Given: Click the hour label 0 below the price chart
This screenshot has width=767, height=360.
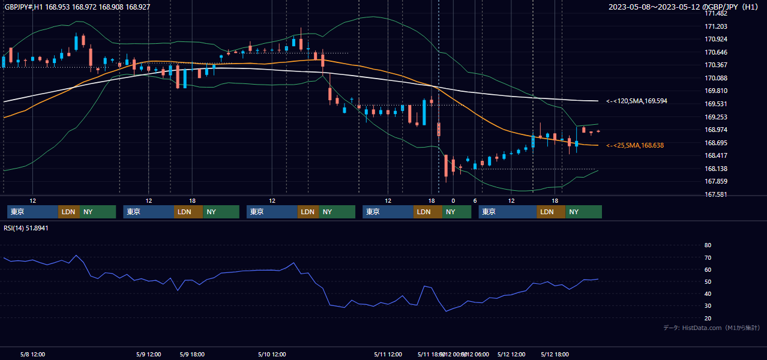Looking at the screenshot, I should click(x=453, y=200).
